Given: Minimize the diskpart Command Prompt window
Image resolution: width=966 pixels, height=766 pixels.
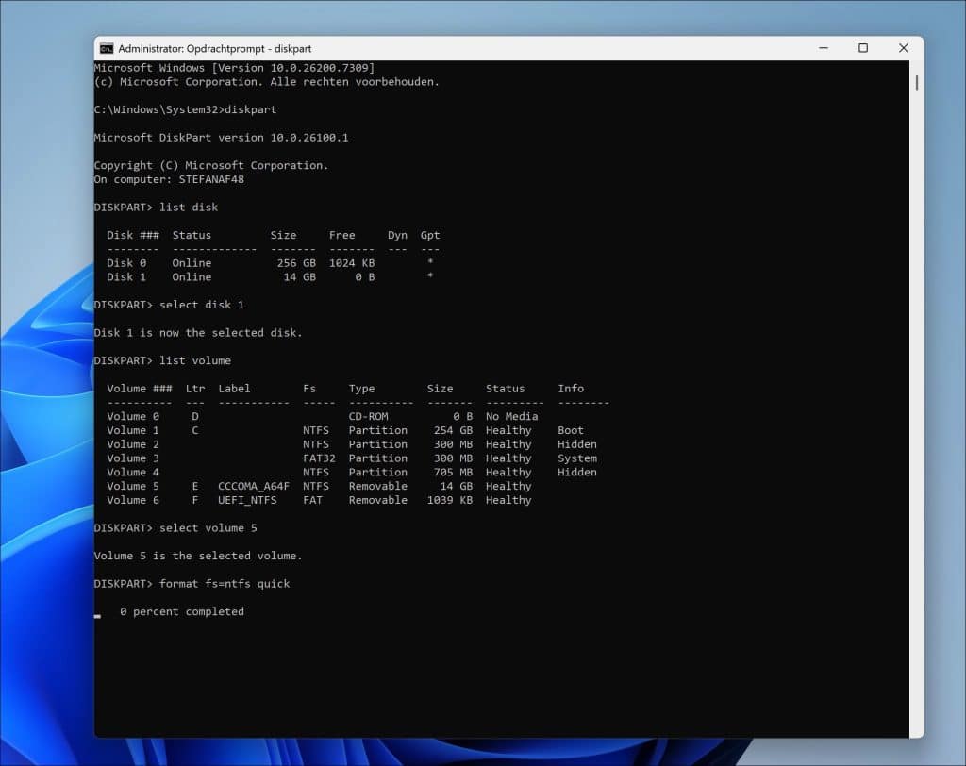Looking at the screenshot, I should click(822, 48).
